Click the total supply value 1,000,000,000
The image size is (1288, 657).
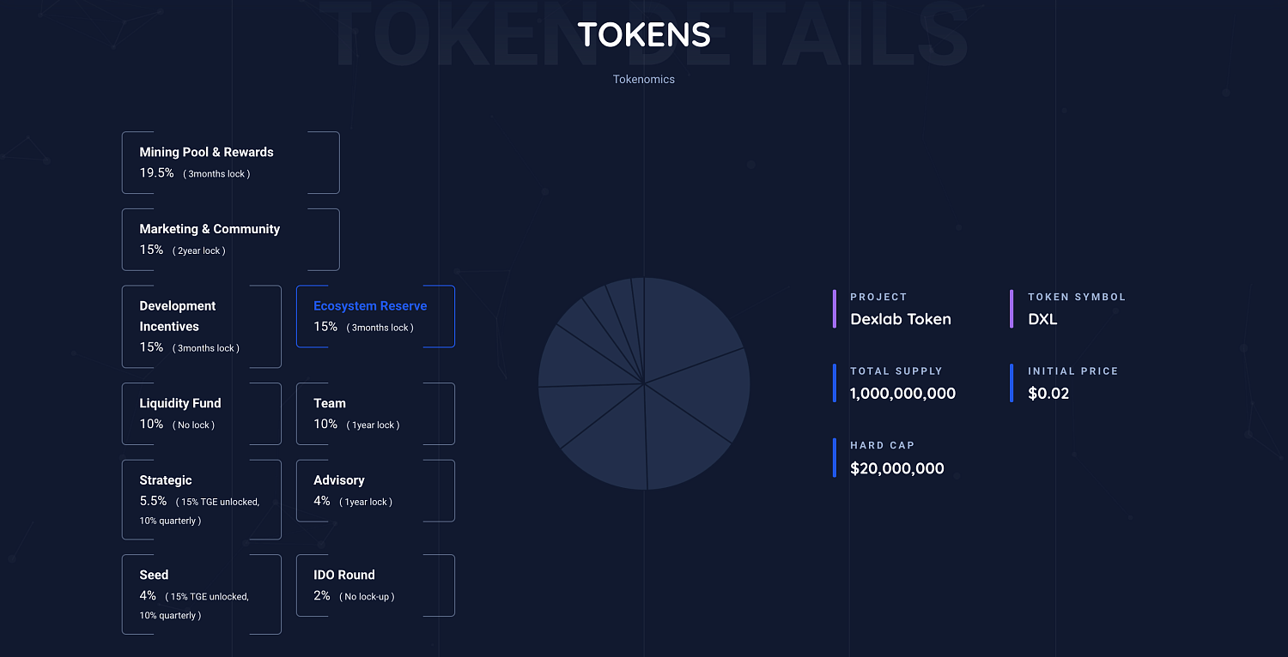tap(902, 394)
